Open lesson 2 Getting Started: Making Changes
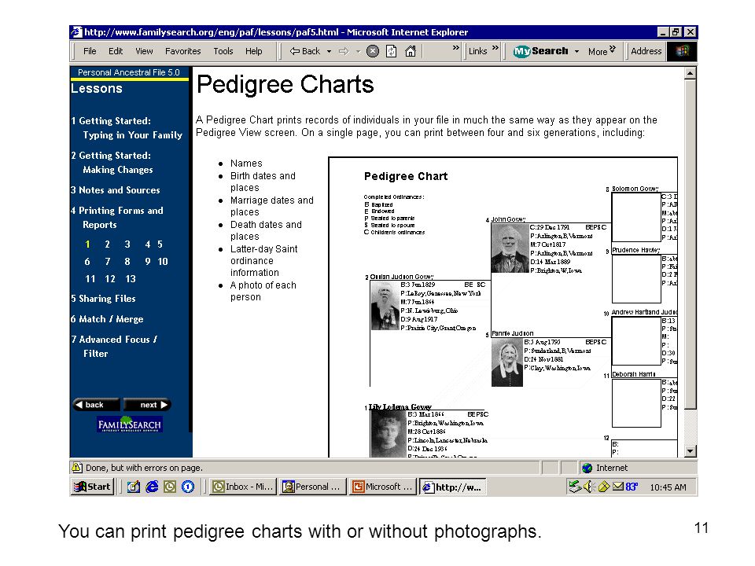The image size is (755, 566). coord(112,163)
